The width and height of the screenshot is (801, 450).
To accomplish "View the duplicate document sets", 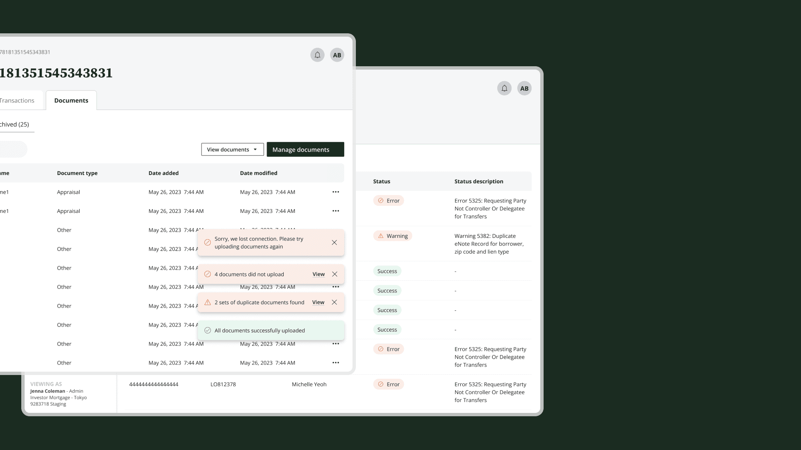I will pyautogui.click(x=318, y=302).
